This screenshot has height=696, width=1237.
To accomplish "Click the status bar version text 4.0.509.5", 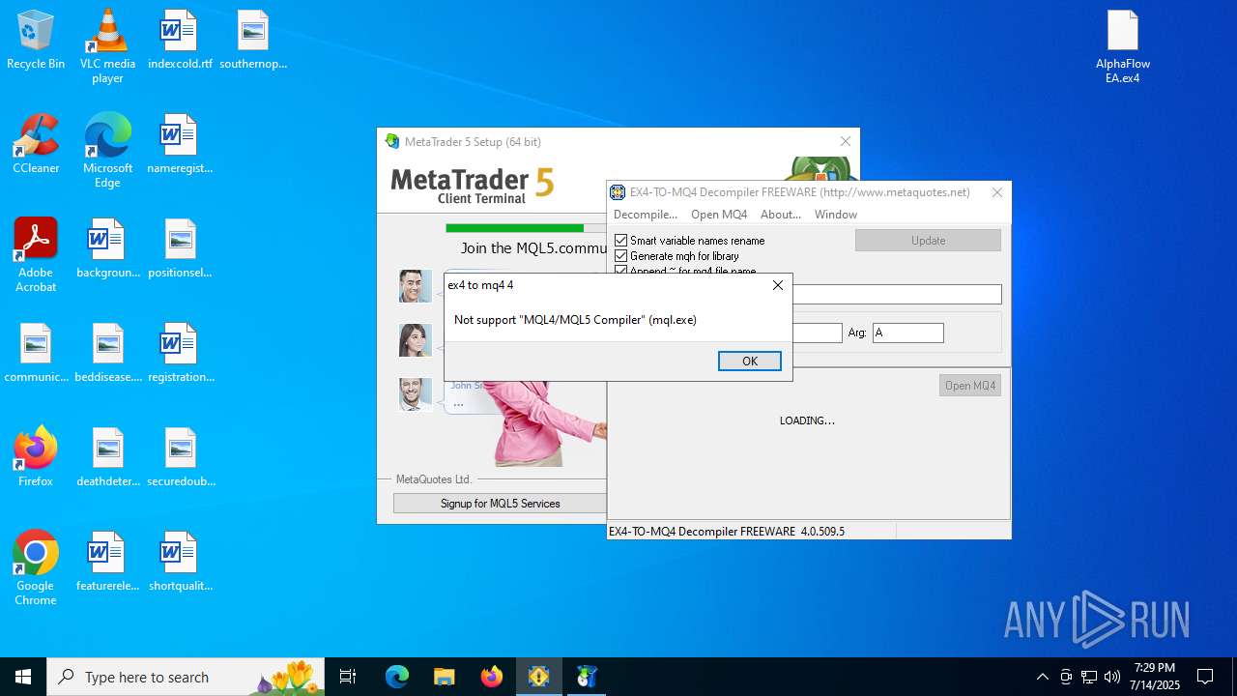I will point(822,532).
